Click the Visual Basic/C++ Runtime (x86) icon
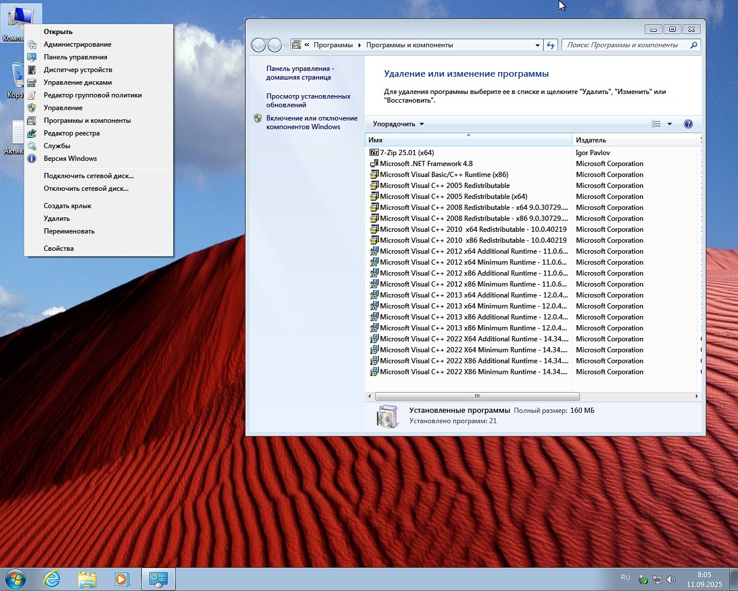The image size is (738, 591). tap(374, 175)
